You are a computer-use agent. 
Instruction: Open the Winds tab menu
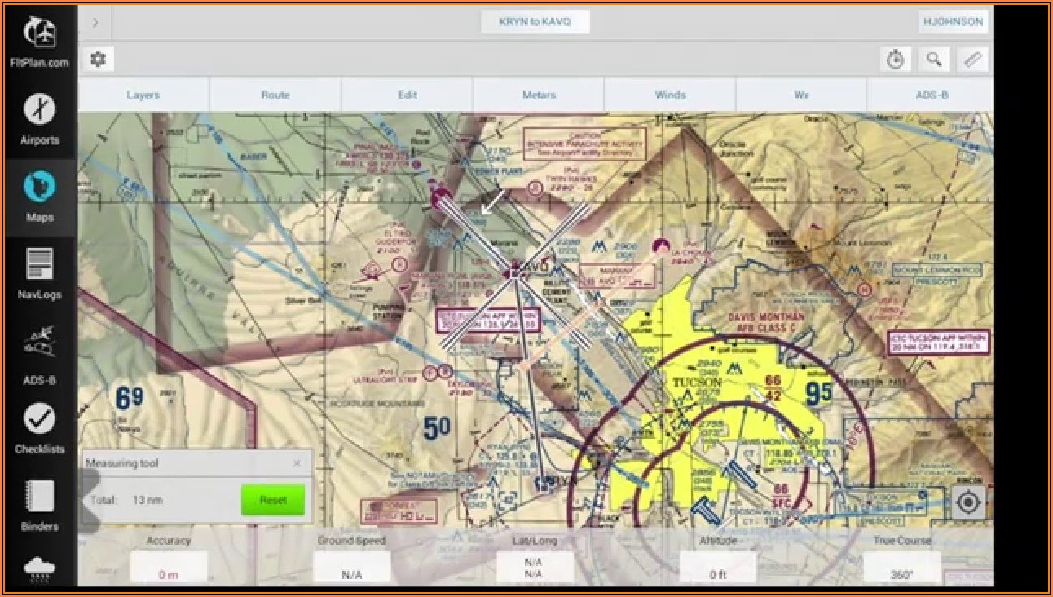(670, 95)
